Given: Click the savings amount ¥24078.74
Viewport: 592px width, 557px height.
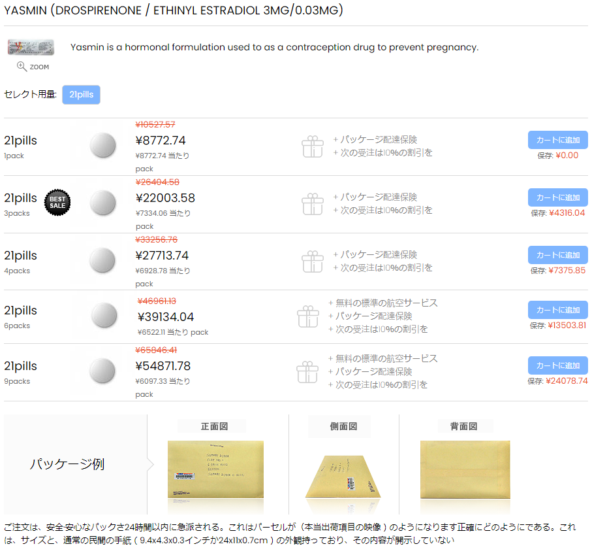Looking at the screenshot, I should click(x=567, y=380).
